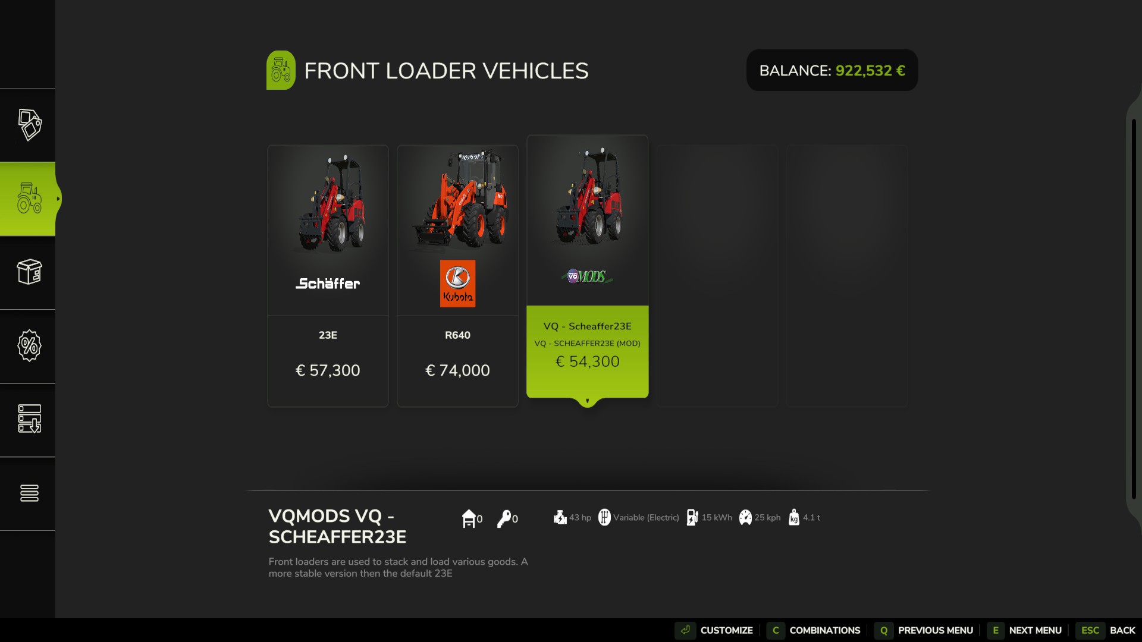
Task: Open the storage download sidebar icon
Action: pyautogui.click(x=29, y=419)
